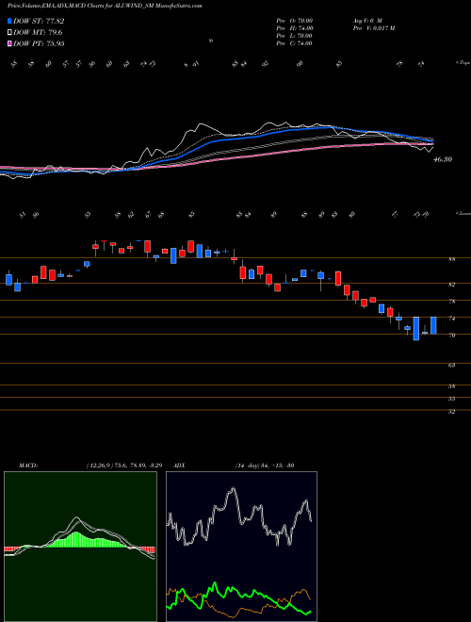Click the MACD (12,26,9) values text
This screenshot has width=471, height=622.
(x=123, y=466)
